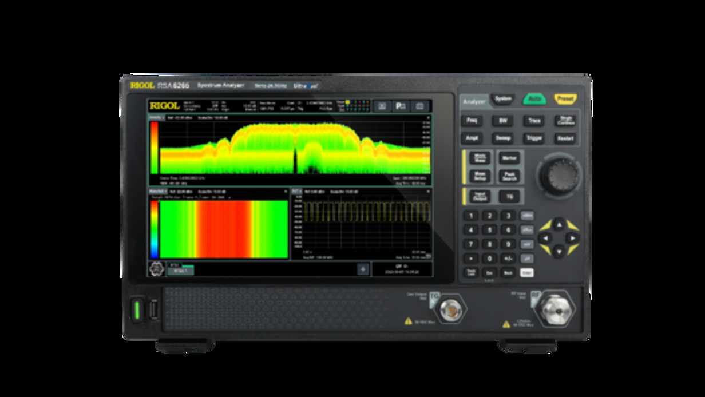Click the number 7 key
This screenshot has height=397, width=705.
tap(470, 244)
